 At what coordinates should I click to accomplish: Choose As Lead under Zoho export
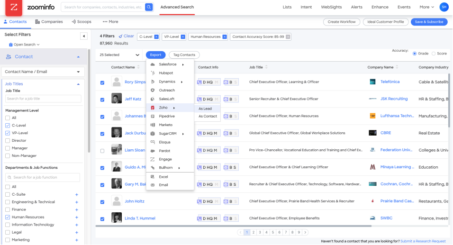pyautogui.click(x=205, y=109)
